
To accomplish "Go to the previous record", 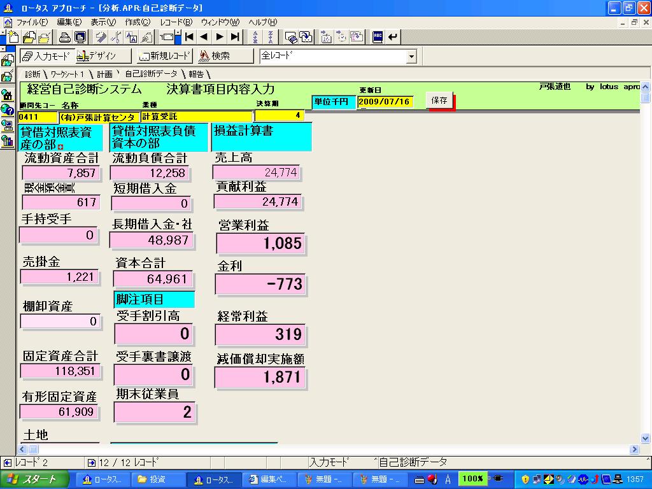I will 204,37.
